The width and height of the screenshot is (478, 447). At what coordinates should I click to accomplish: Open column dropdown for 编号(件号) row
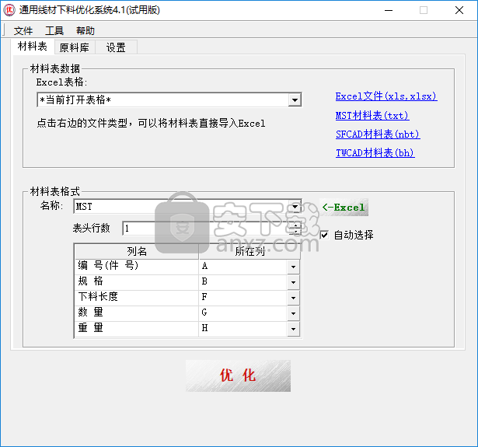click(x=293, y=267)
